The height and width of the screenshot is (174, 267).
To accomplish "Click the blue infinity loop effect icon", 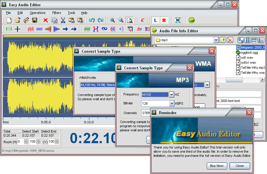I will 104,29.
